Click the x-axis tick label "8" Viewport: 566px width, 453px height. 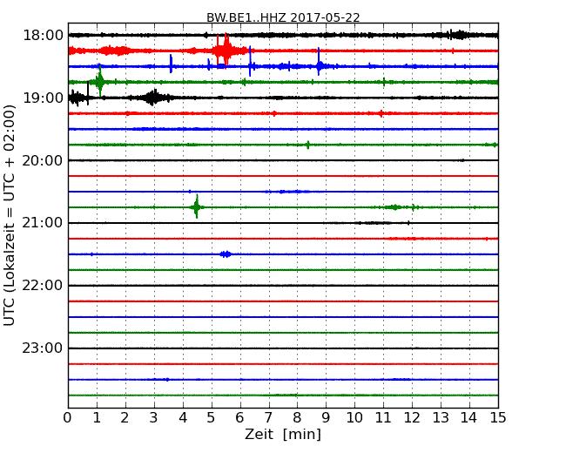[x=297, y=418]
